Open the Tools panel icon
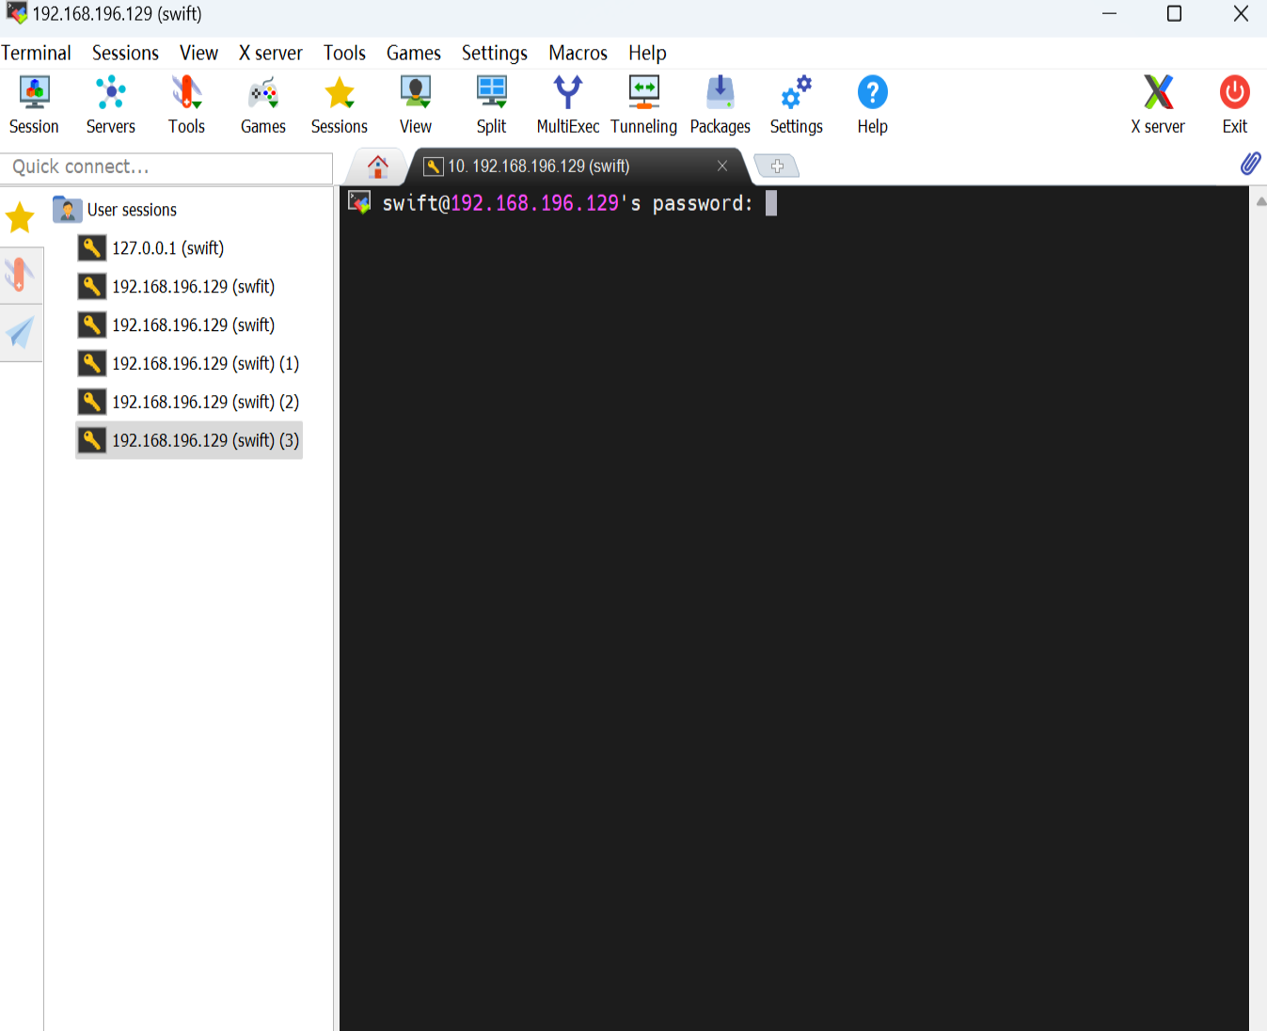The height and width of the screenshot is (1031, 1267). [x=185, y=103]
